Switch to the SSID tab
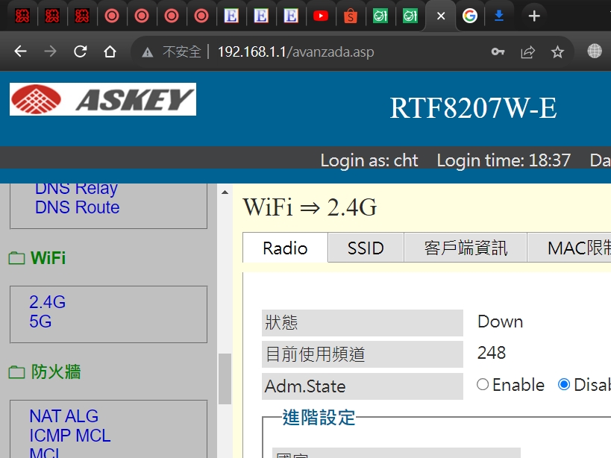Screen dimensions: 611x458 [x=365, y=248]
